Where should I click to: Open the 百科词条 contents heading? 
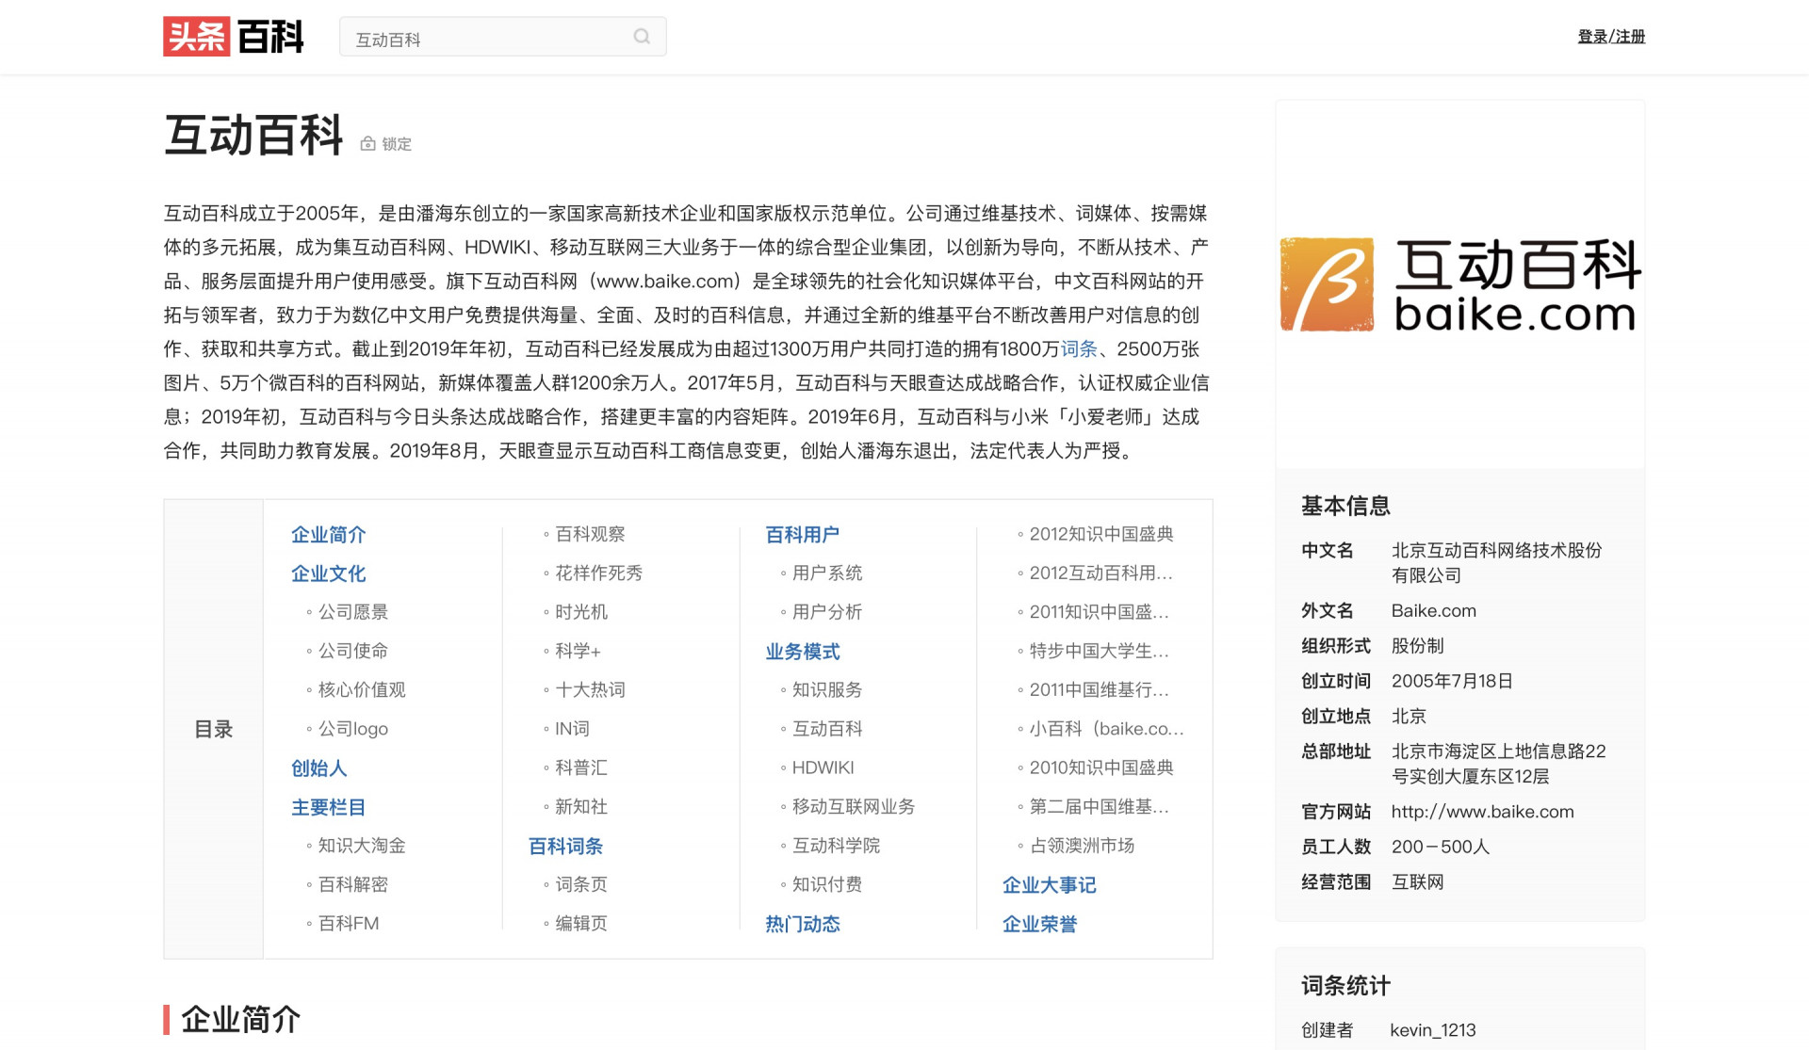click(565, 847)
